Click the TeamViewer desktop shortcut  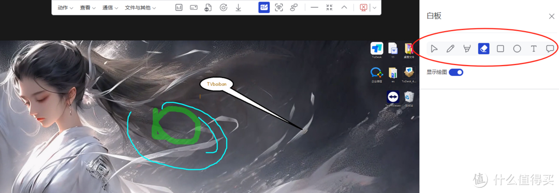pos(393,99)
